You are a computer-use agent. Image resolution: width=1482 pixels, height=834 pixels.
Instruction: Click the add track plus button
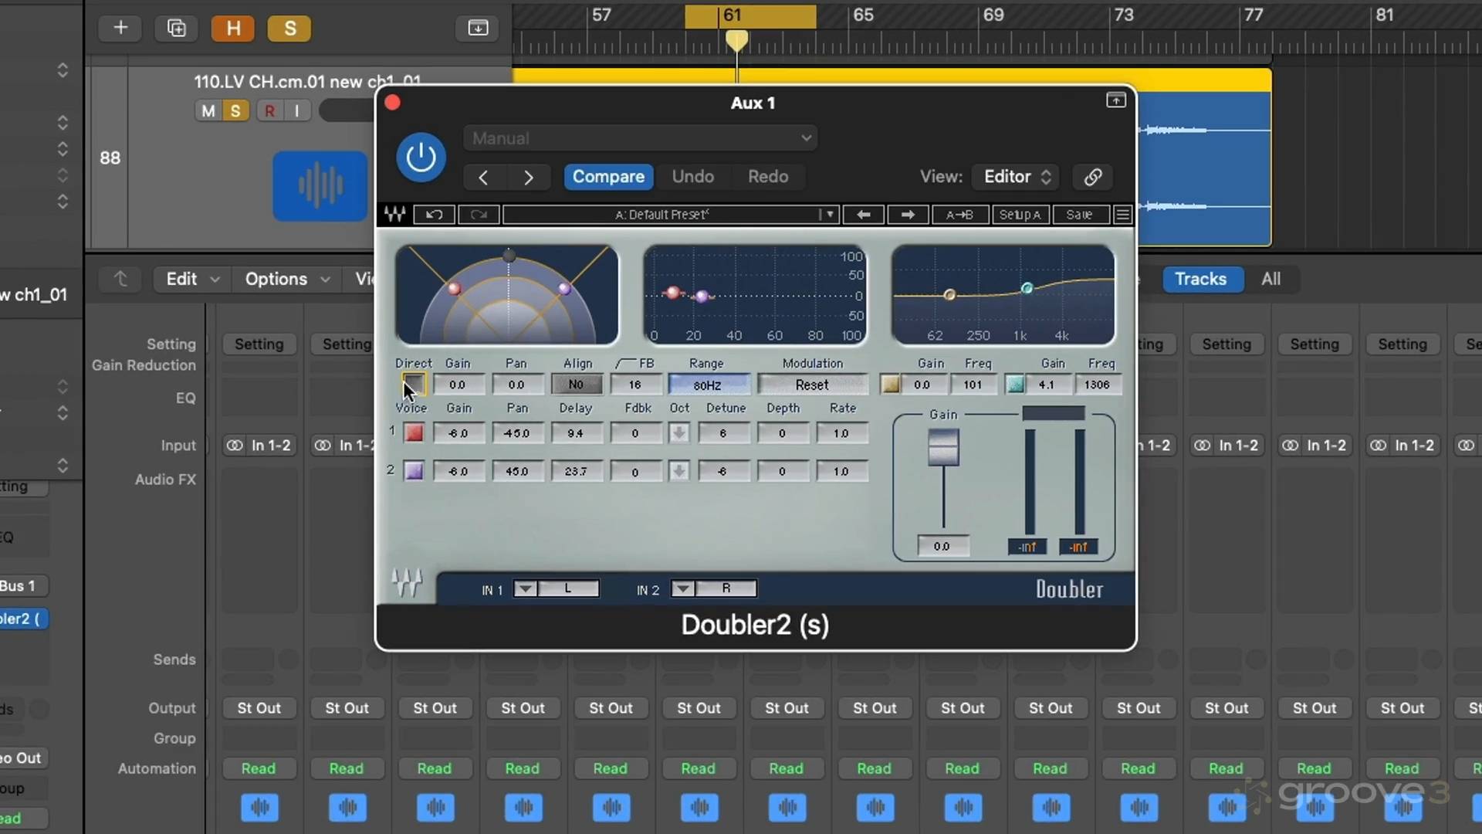click(120, 29)
